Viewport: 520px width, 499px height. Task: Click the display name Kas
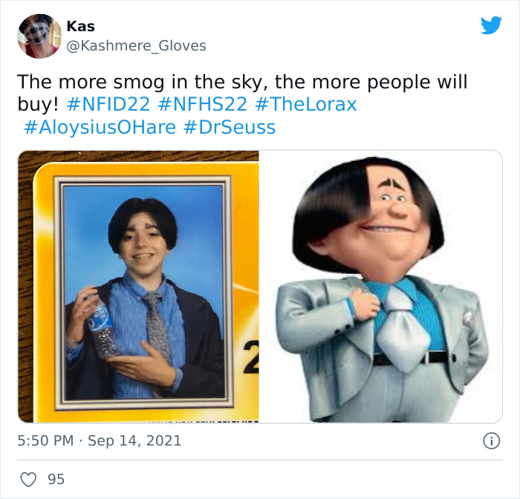click(80, 27)
